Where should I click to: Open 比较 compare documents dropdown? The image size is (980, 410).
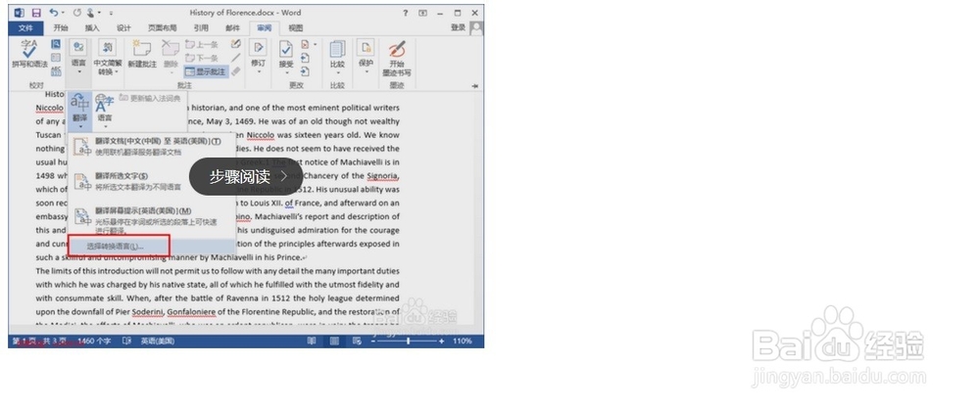337,57
